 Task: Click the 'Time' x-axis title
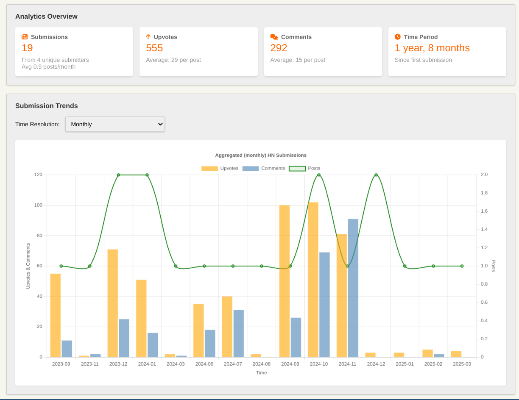click(x=262, y=373)
